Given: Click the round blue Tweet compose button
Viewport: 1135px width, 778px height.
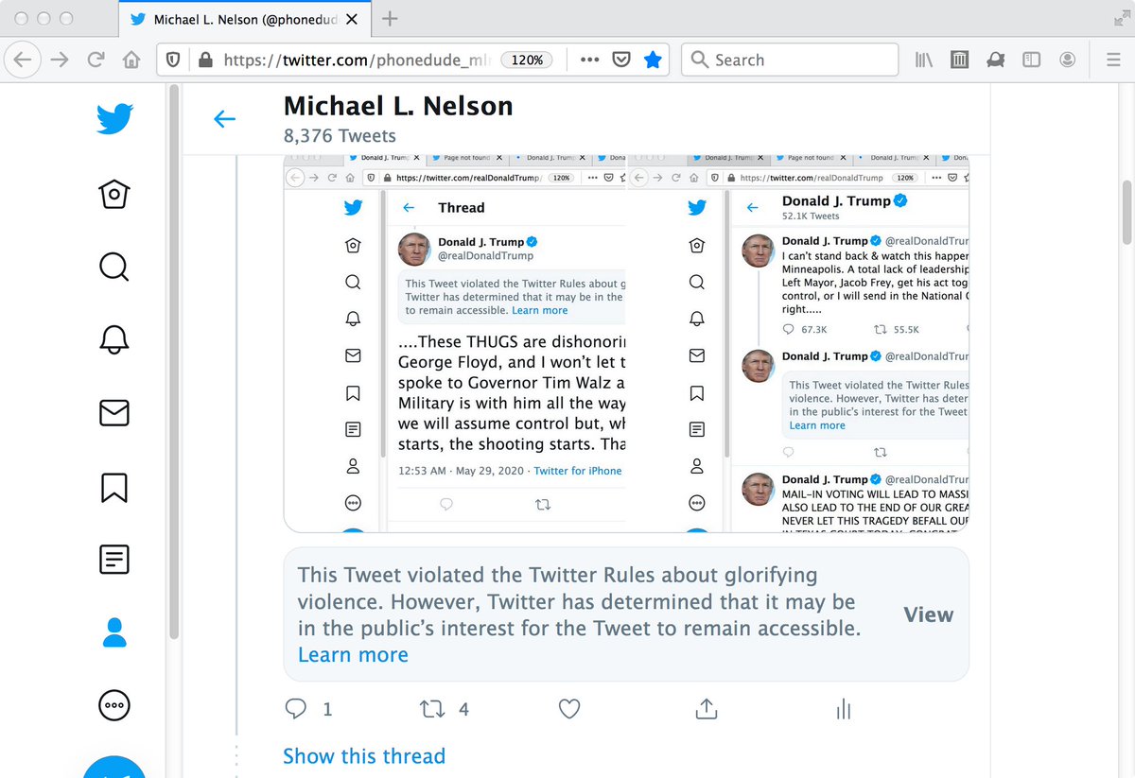Looking at the screenshot, I should click(114, 767).
